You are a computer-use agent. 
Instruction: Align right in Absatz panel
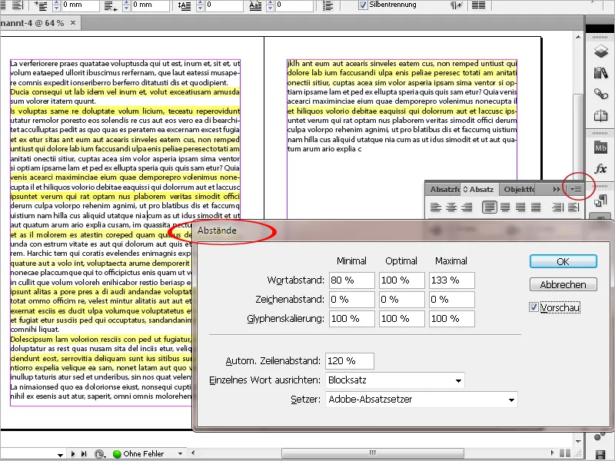click(467, 207)
